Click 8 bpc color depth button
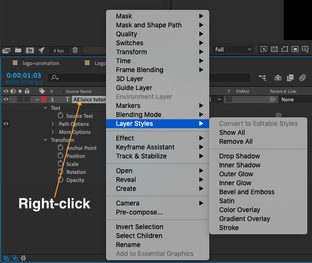Viewport: 312px width, 263px height. [59, 51]
